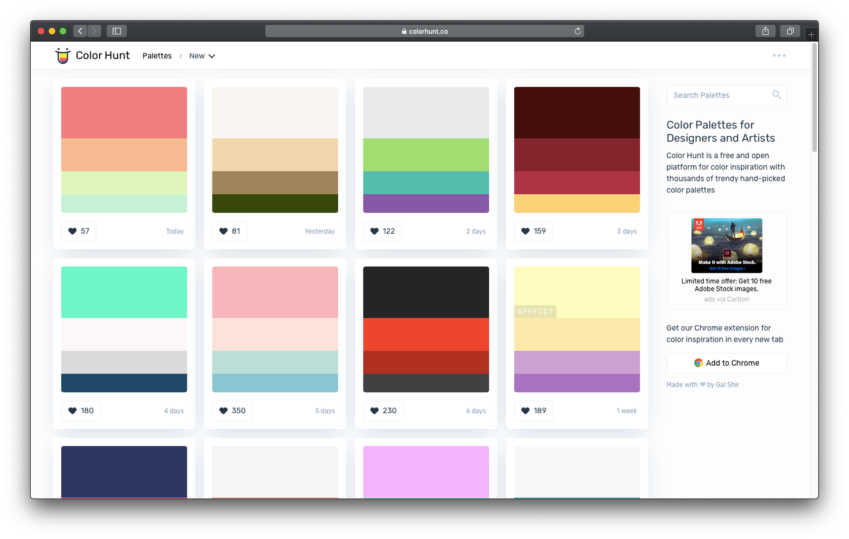
Task: Select the navy bottom swatch in the 4 days palette
Action: (x=125, y=383)
